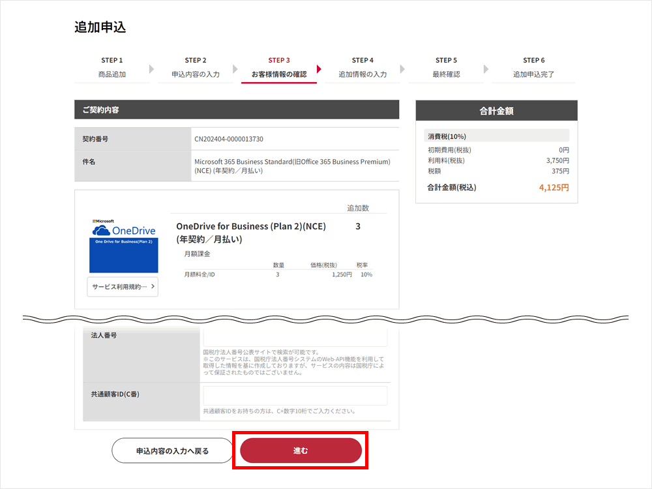Click the Microsoft 365 Business Standard subject text
Screen dimensions: 652x489
pyautogui.click(x=292, y=166)
